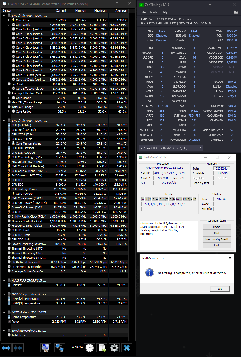
Task: Click the networked computers icon in HWiNFO toolbar
Action: [60, 348]
